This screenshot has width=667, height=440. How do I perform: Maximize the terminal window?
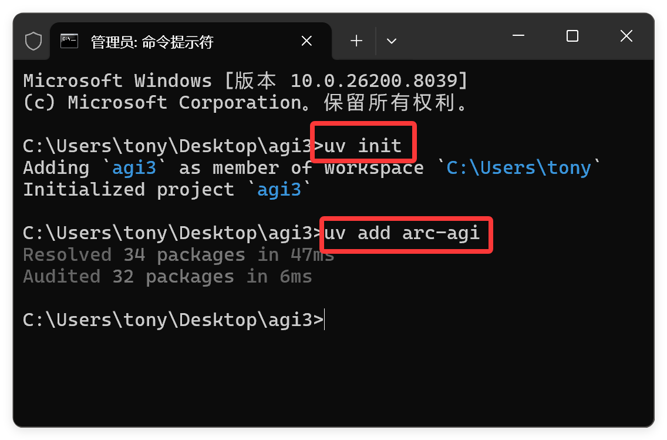pos(572,36)
